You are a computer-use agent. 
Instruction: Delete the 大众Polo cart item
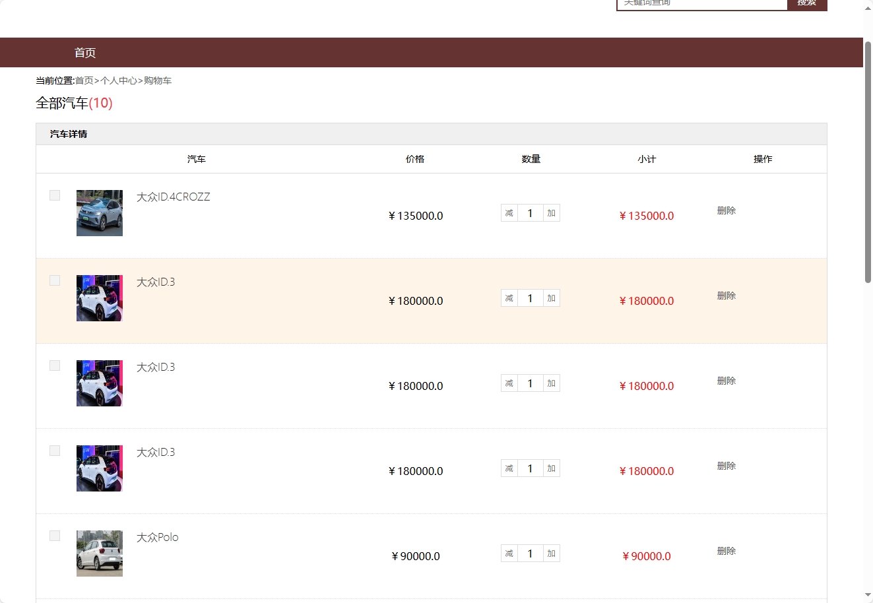(726, 550)
